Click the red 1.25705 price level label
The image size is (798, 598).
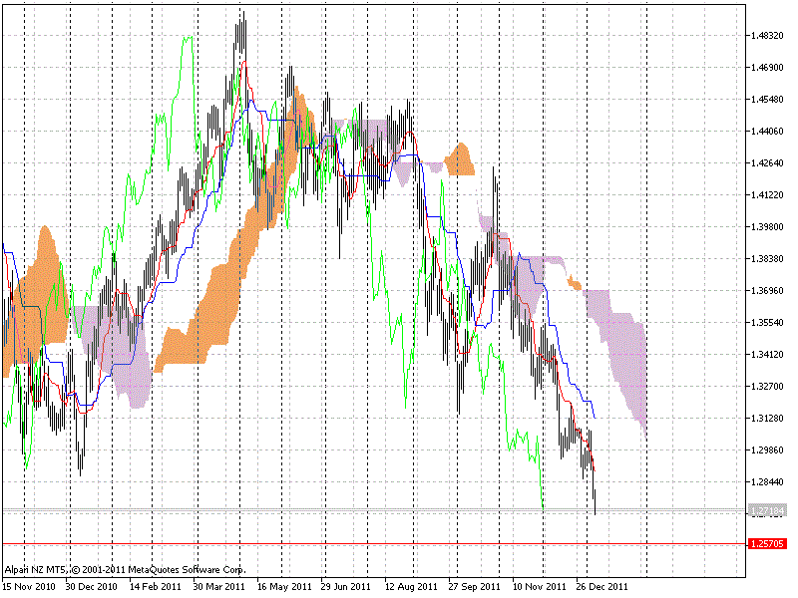pyautogui.click(x=767, y=543)
